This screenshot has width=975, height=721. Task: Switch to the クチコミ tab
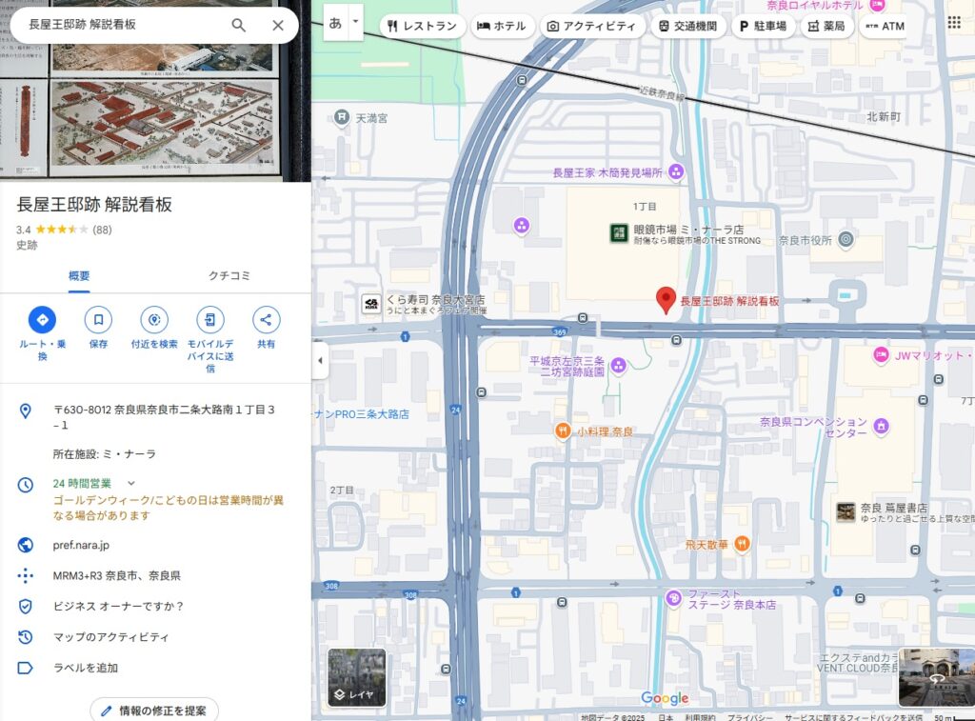229,275
